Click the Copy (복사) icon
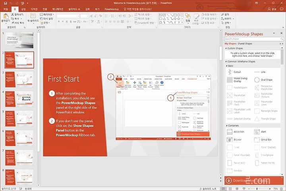The width and height of the screenshot is (286, 191). (12, 19)
